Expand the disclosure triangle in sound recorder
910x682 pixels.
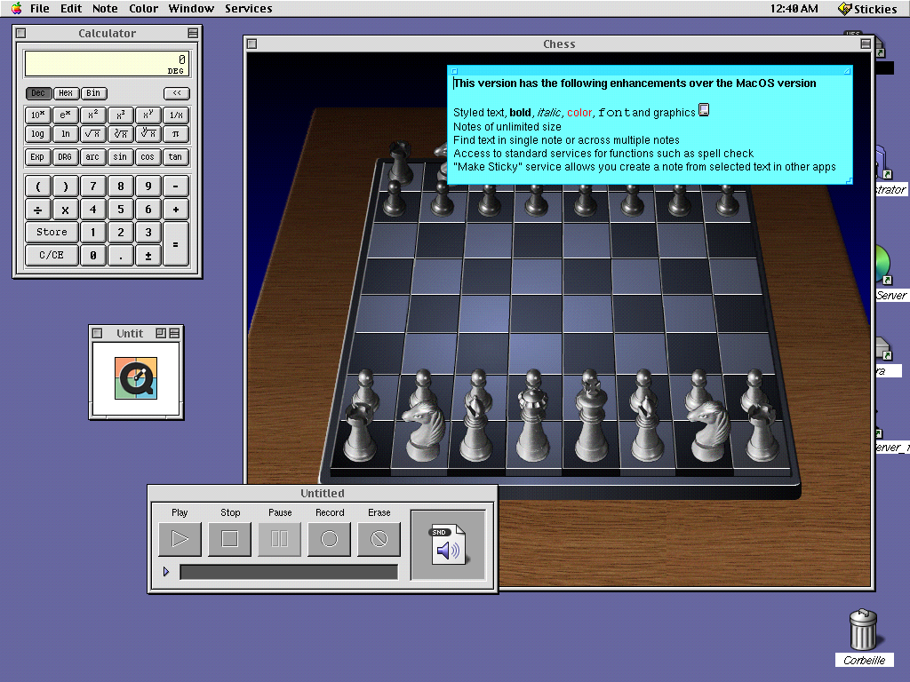[166, 572]
